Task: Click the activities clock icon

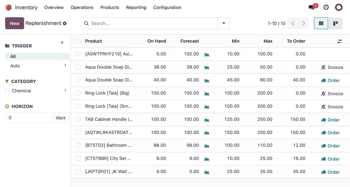Action: (x=326, y=7)
